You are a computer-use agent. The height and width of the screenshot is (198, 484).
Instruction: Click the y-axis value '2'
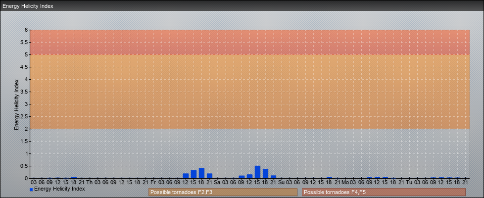27,129
